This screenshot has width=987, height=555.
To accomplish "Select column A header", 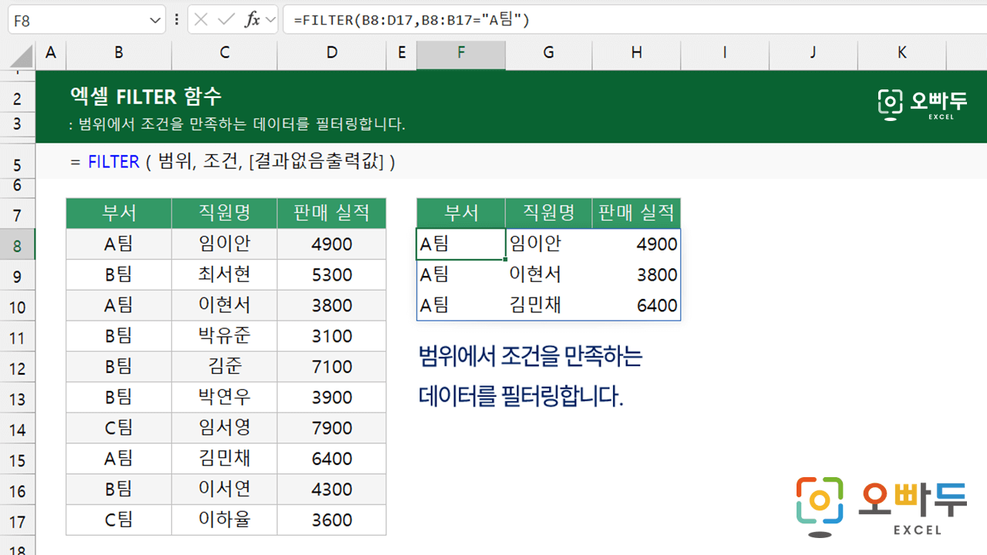I will click(51, 52).
